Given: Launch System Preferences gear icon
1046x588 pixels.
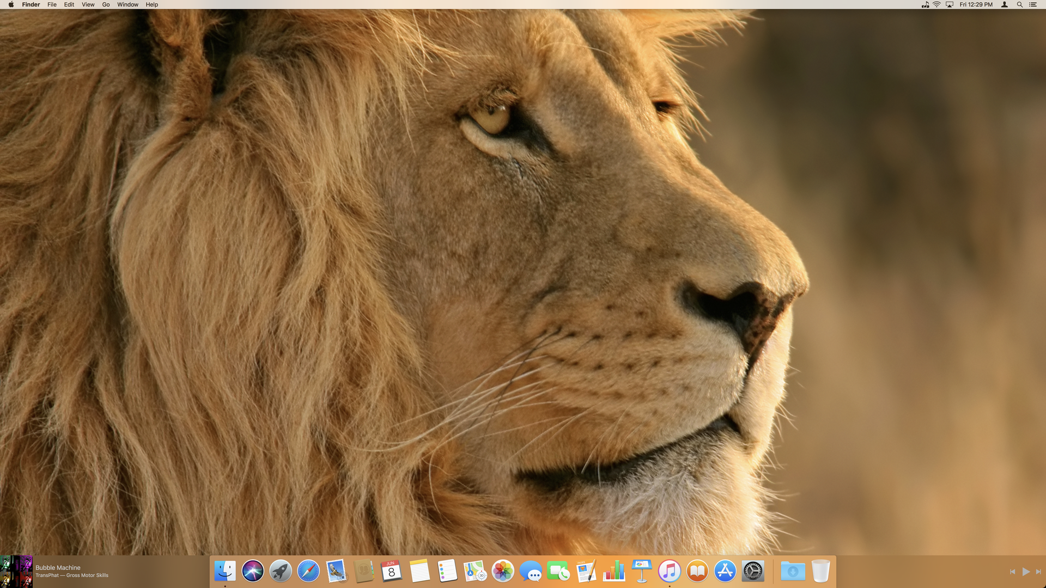Looking at the screenshot, I should [753, 571].
